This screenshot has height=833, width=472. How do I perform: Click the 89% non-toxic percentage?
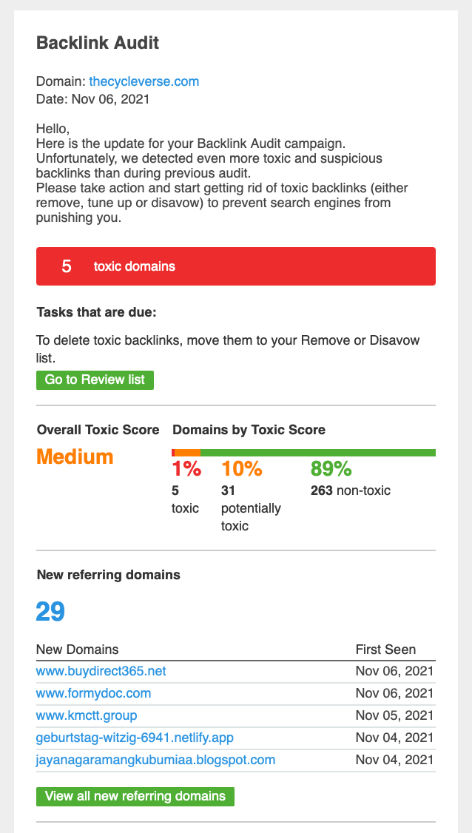331,469
